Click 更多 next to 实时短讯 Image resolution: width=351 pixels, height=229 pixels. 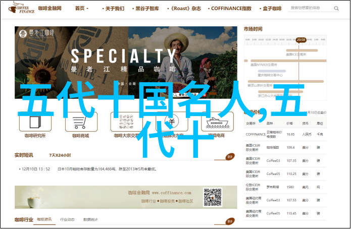[x=230, y=156]
